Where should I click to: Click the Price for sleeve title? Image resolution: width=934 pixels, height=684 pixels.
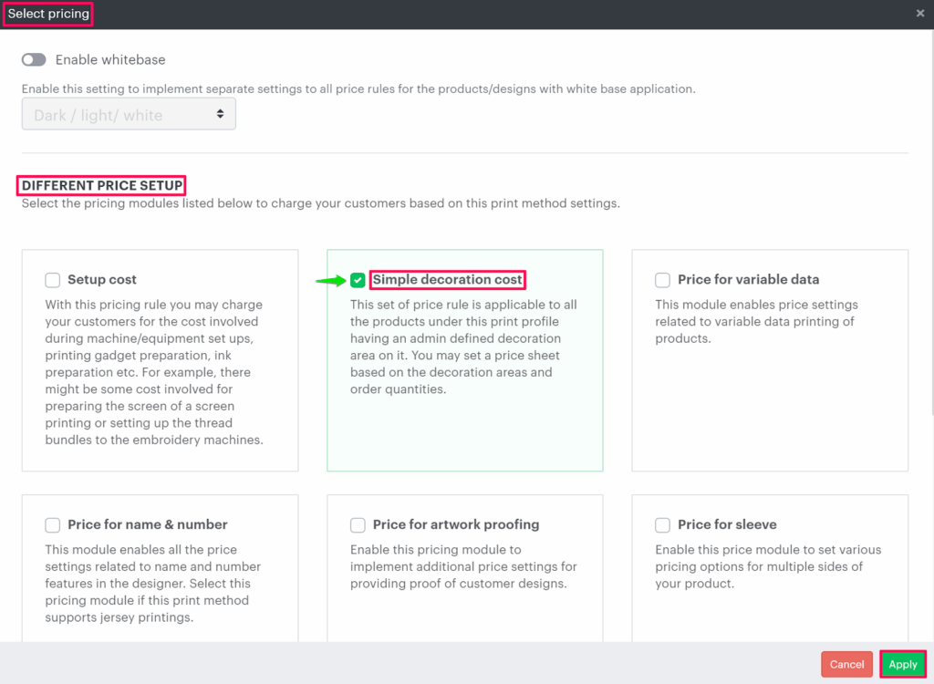[x=727, y=525]
